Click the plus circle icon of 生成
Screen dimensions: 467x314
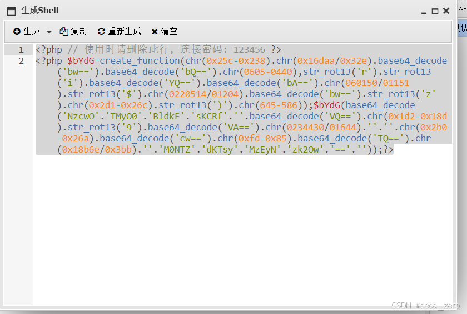click(x=17, y=32)
